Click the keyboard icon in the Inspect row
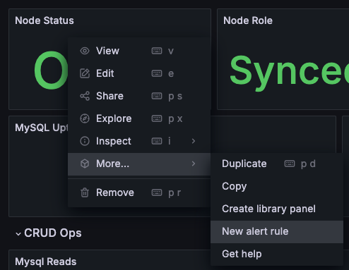The width and height of the screenshot is (349, 270). [x=157, y=141]
